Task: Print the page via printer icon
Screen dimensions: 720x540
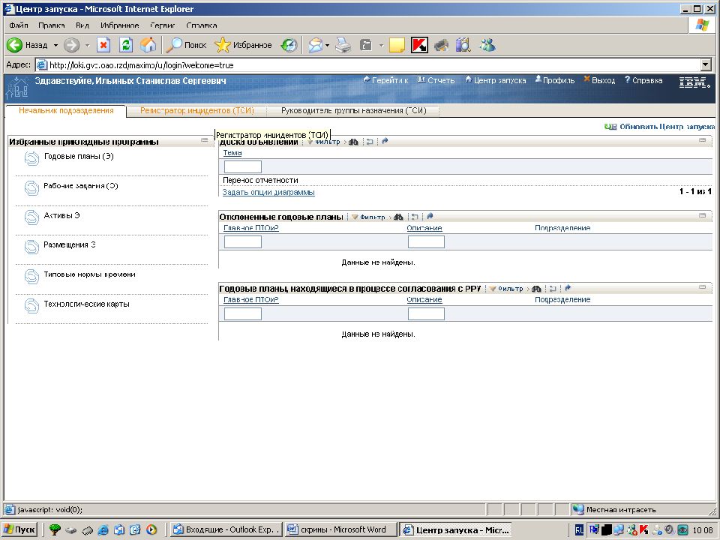Action: tap(343, 45)
